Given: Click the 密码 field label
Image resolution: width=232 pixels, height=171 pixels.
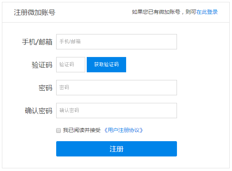Looking at the screenshot, I should pyautogui.click(x=45, y=88).
